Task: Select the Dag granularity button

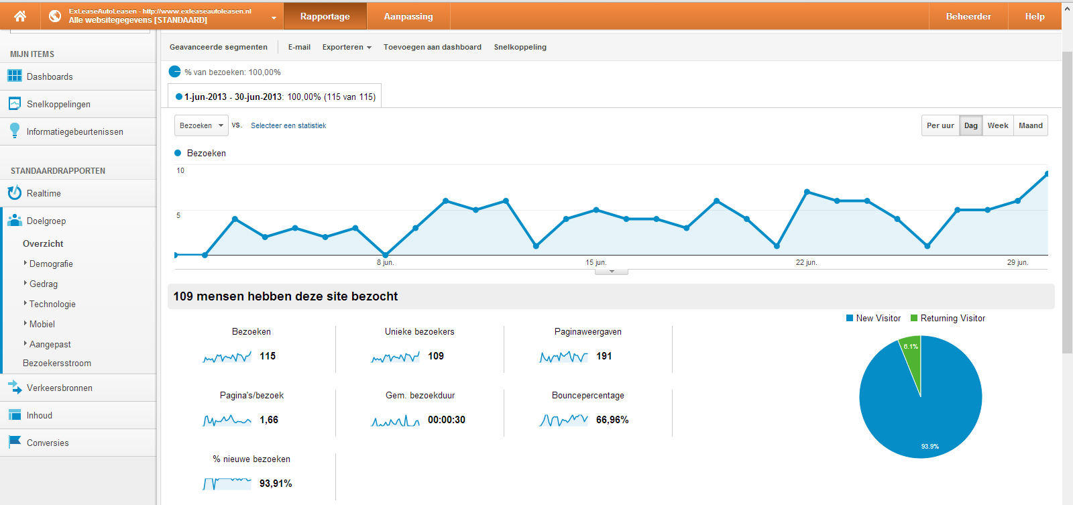Action: 971,125
